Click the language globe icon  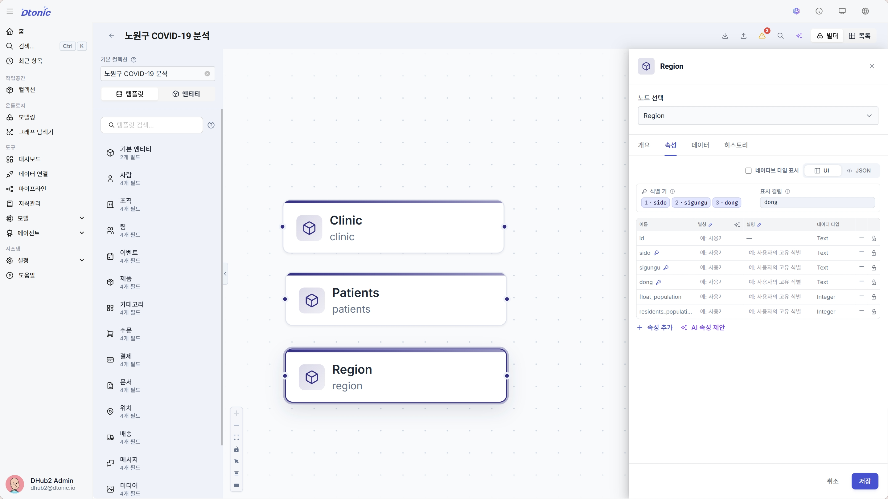pyautogui.click(x=865, y=11)
